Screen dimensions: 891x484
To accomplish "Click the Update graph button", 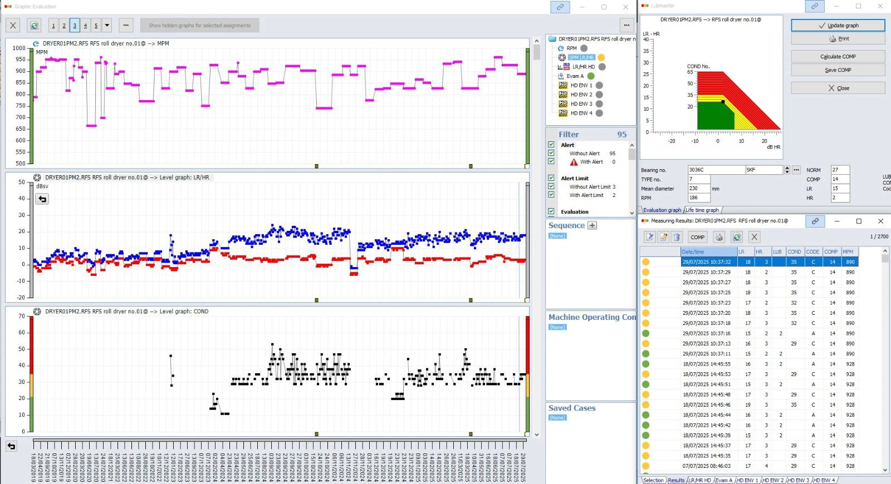I will pos(838,26).
